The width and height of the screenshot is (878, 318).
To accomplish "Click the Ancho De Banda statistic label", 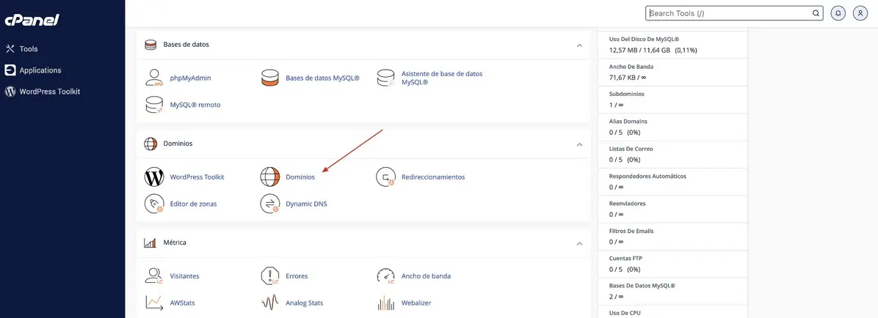I will coord(631,67).
